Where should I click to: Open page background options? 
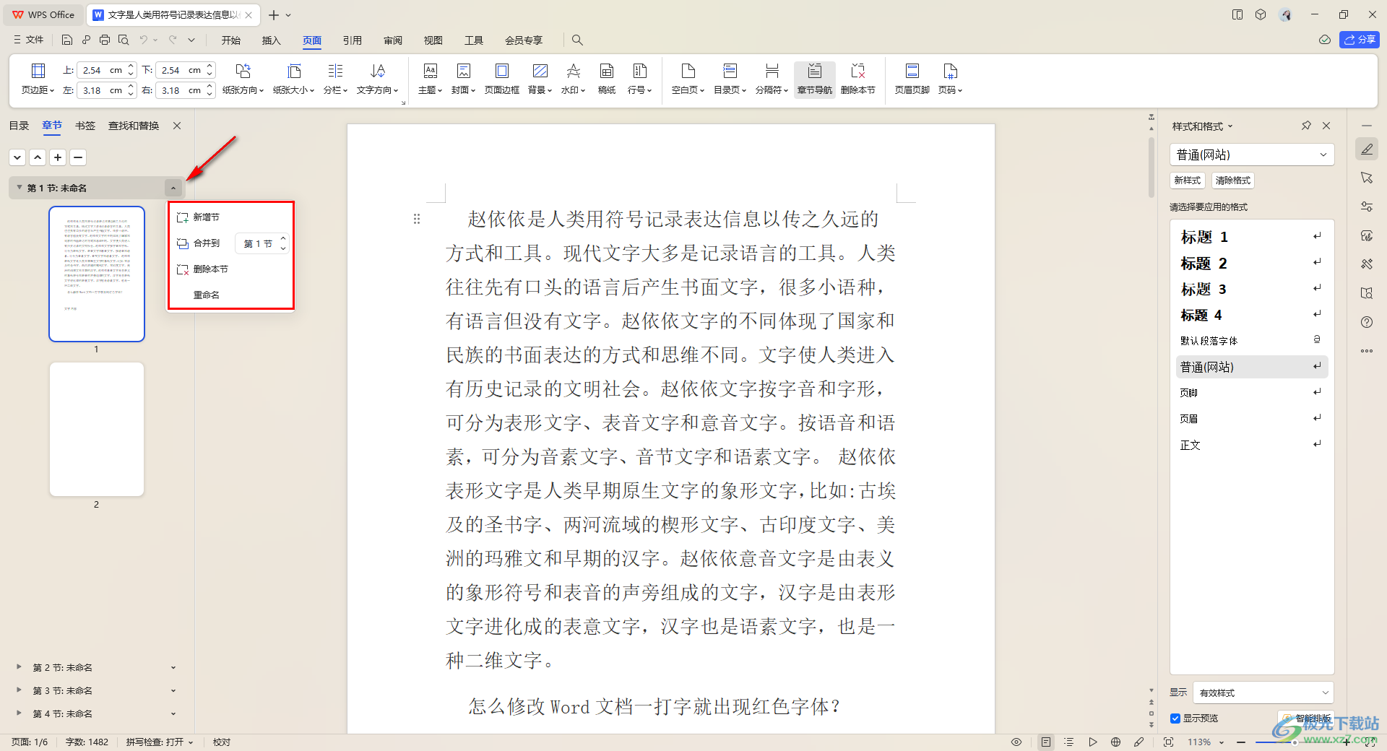pos(540,79)
